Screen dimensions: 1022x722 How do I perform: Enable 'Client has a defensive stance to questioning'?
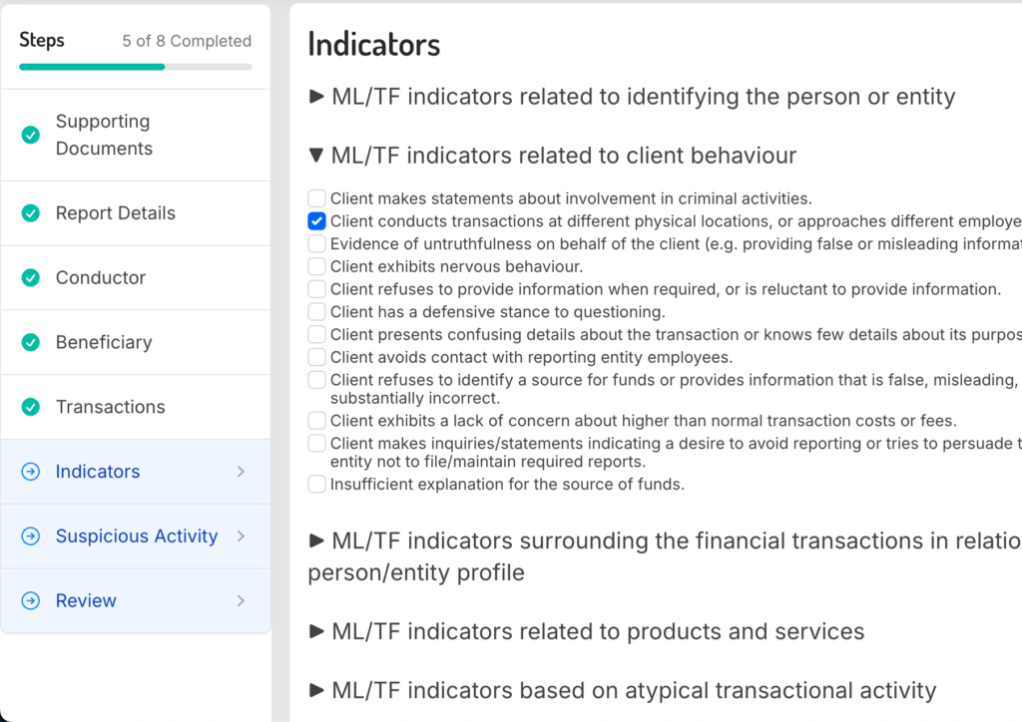click(316, 312)
